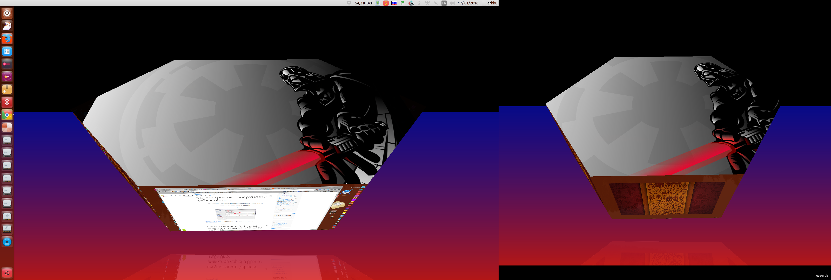The width and height of the screenshot is (831, 280).
Task: Click the 54,3 KiB/s network speed readout
Action: [364, 3]
